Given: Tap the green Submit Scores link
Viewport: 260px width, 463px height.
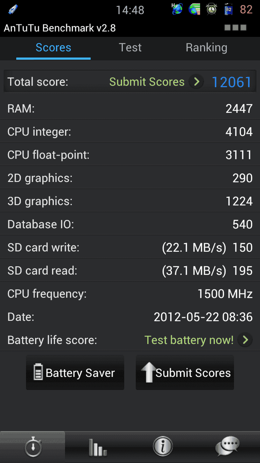Looking at the screenshot, I should 147,82.
